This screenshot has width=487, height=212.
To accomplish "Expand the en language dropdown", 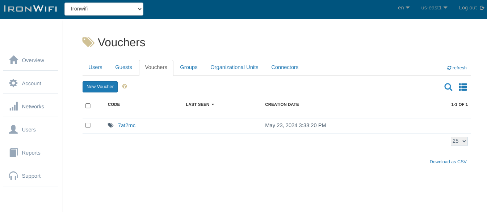I will pos(404,8).
